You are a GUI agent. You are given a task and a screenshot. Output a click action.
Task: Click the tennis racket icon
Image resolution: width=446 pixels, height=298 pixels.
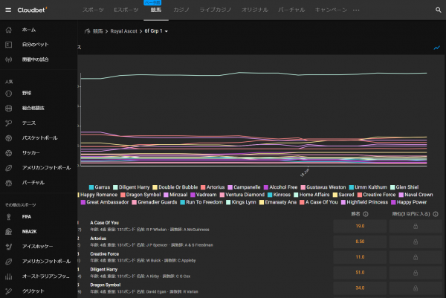9,123
